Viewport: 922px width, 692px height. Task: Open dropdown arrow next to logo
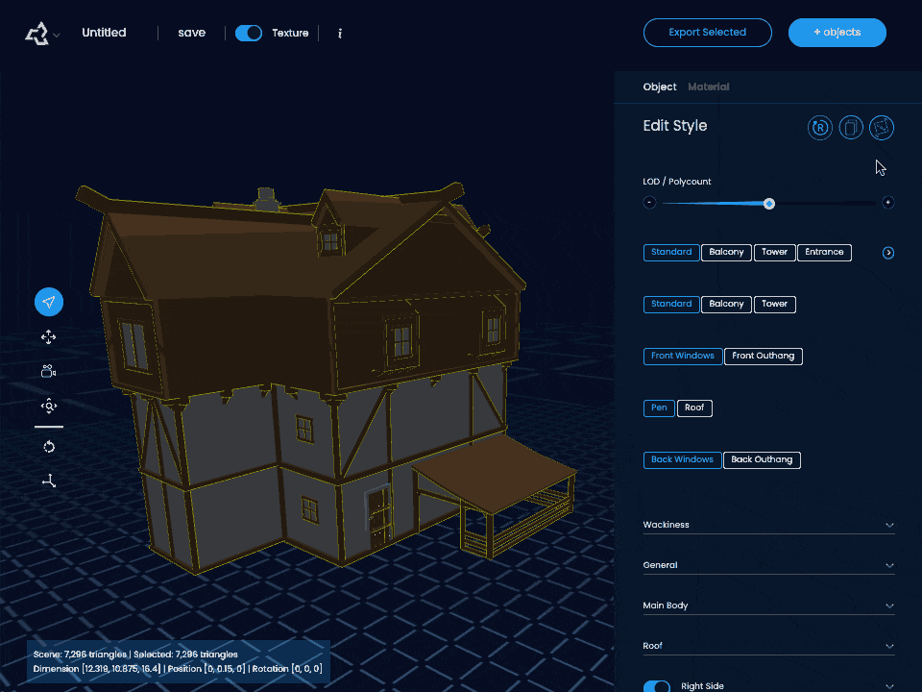pos(57,36)
